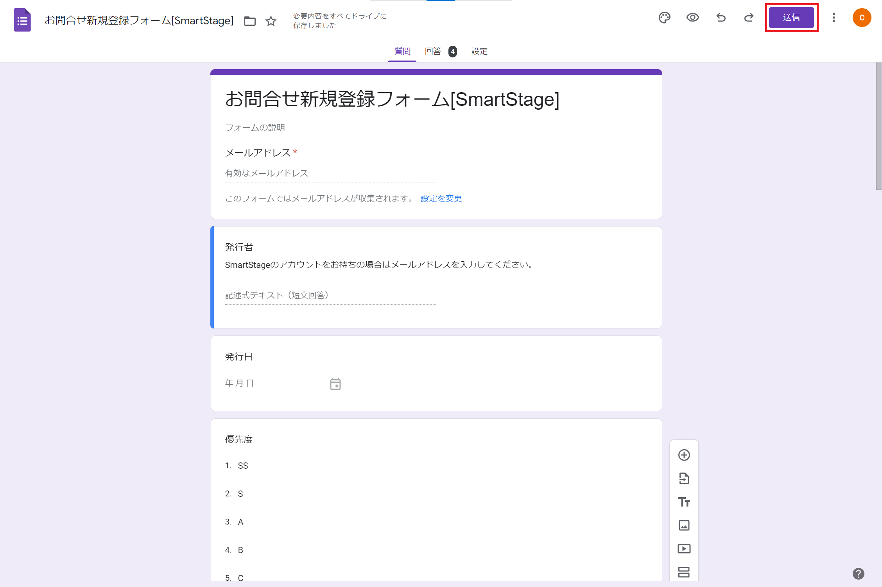Add an image from side toolbar
This screenshot has height=587, width=882.
(x=684, y=525)
